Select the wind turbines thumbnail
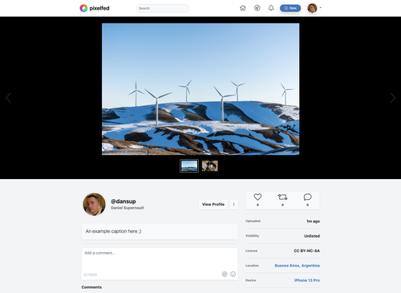The height and width of the screenshot is (293, 401). click(189, 166)
